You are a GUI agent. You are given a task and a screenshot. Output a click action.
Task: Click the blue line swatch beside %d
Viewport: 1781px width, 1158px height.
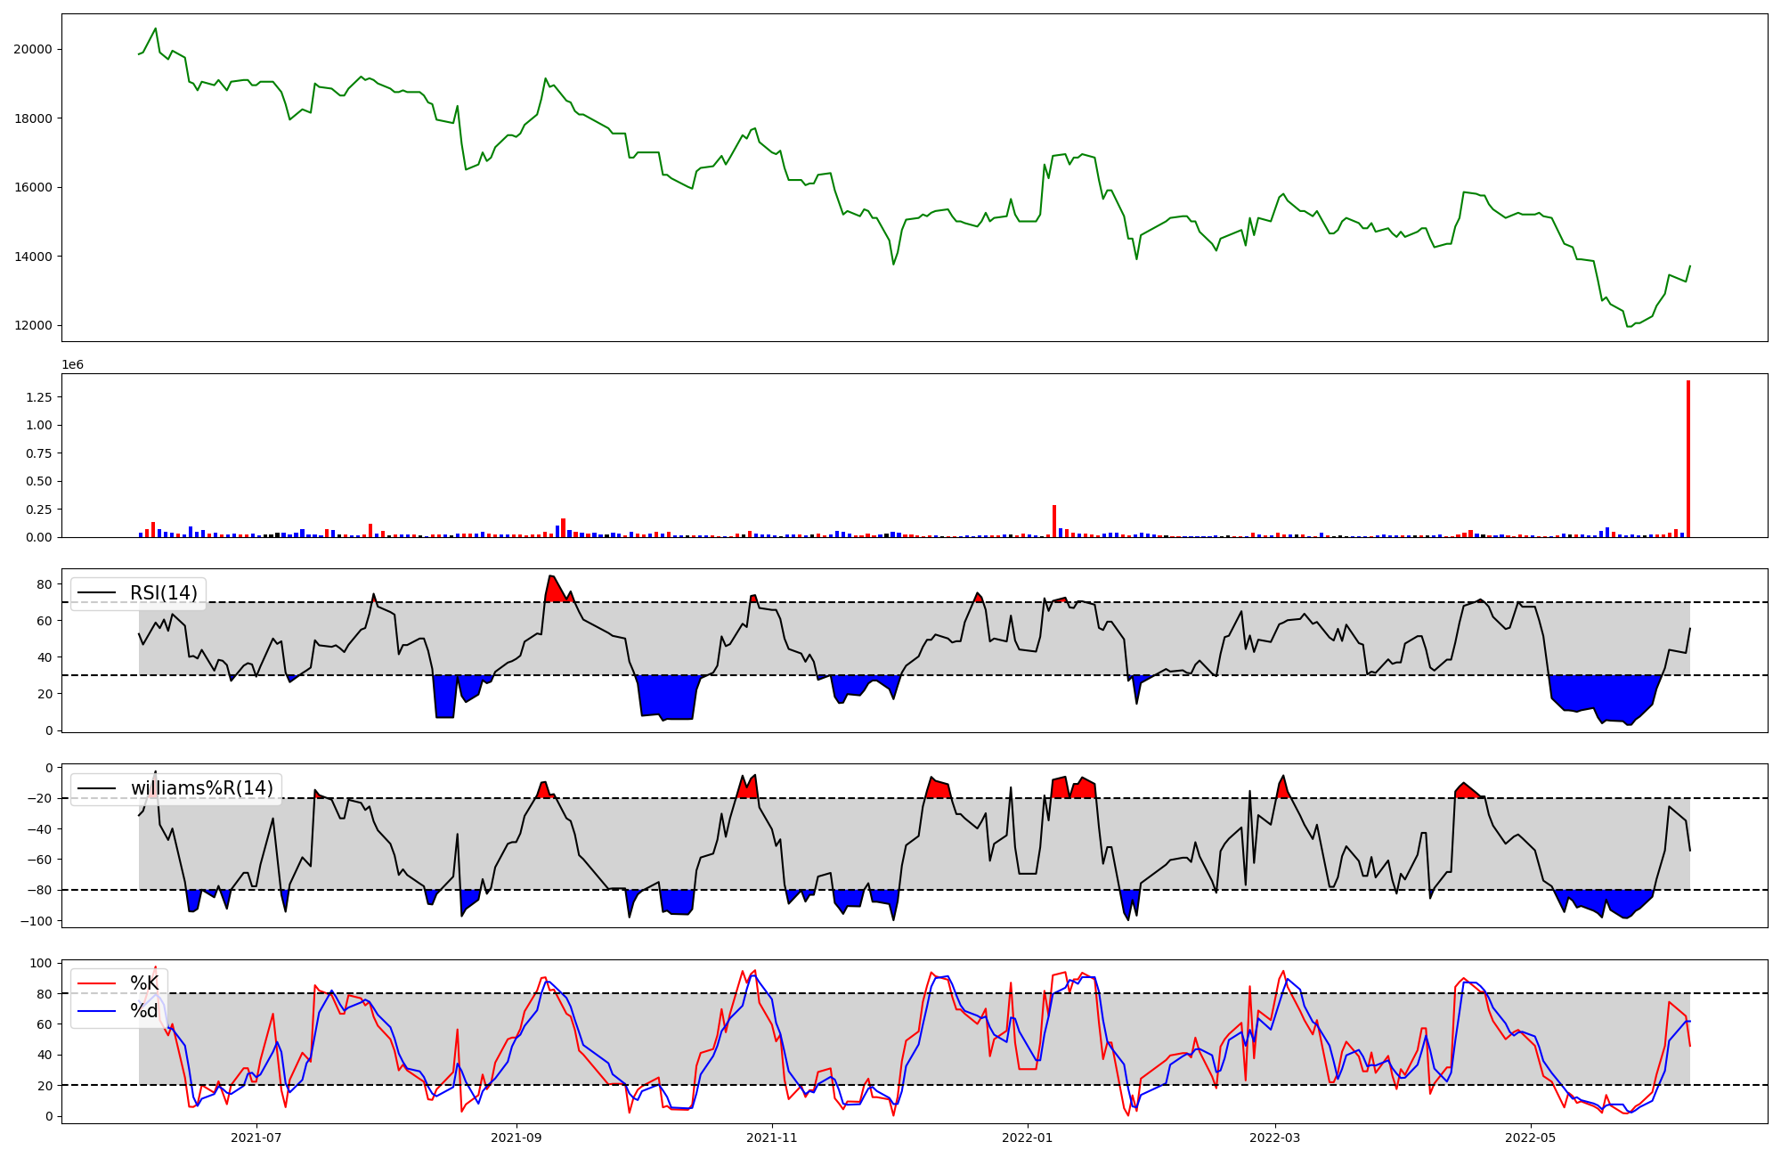[x=97, y=1011]
